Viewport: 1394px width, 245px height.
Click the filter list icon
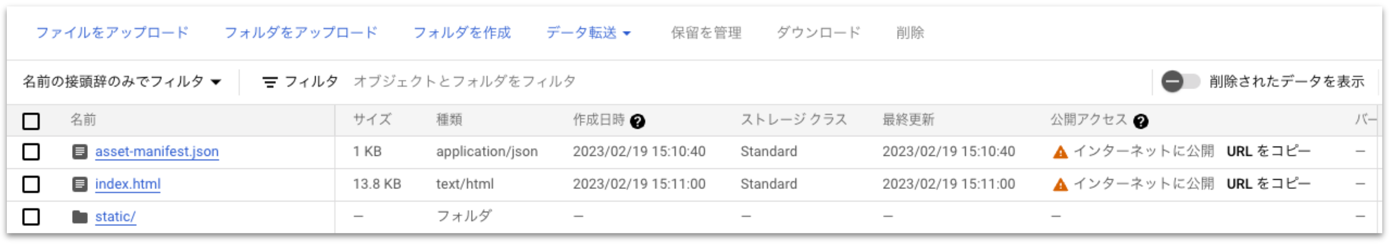269,82
